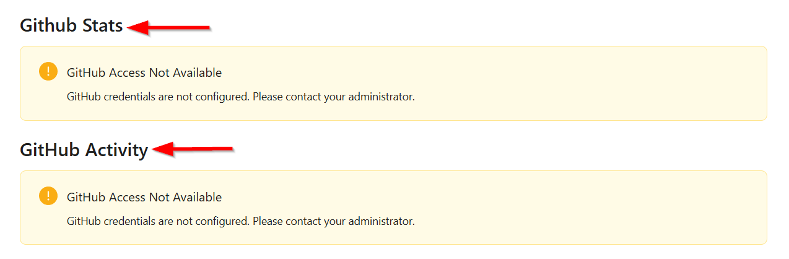Click the warning icon under Github Stats
Screen dimensions: 789x259
tap(48, 72)
